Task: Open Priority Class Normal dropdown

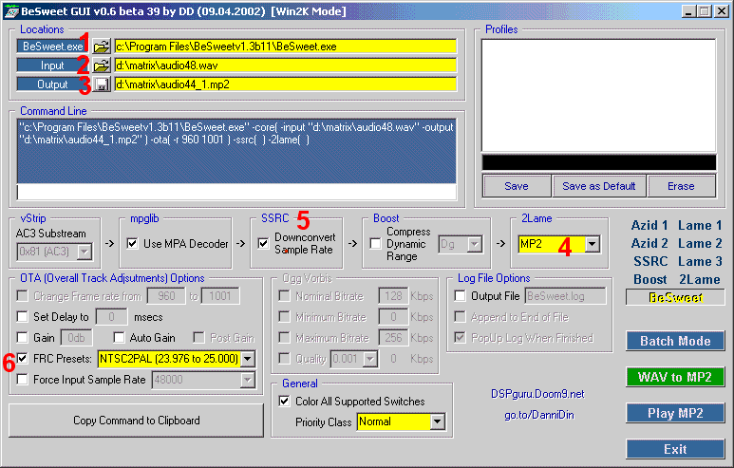Action: (x=437, y=421)
